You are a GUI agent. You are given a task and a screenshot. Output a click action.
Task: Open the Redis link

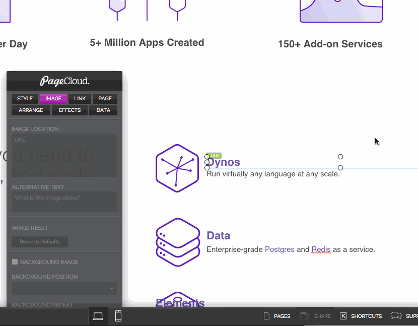[x=321, y=249]
